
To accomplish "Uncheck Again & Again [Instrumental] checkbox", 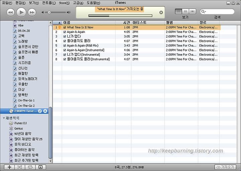I will 65,50.
